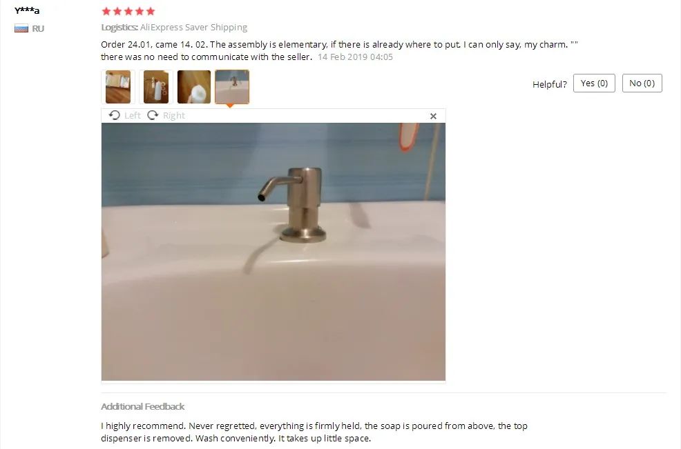Select the "Left" rotate label
Viewport: 681px width, 449px height.
133,115
